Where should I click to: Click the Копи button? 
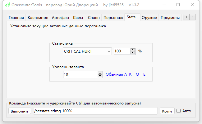(x=167, y=111)
